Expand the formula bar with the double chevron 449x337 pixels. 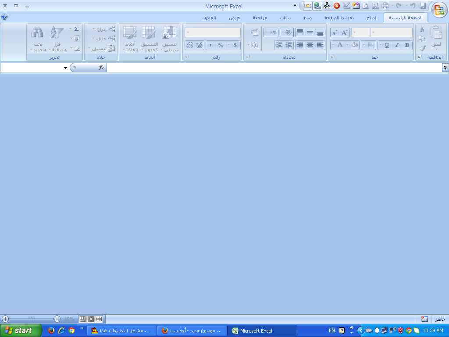445,68
